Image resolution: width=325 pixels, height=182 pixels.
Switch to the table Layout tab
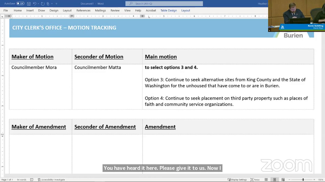point(186,11)
